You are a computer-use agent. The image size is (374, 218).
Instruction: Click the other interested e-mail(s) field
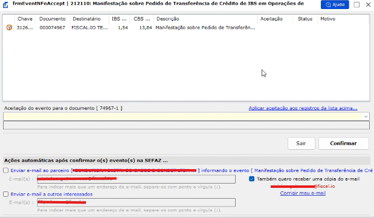tap(136, 202)
